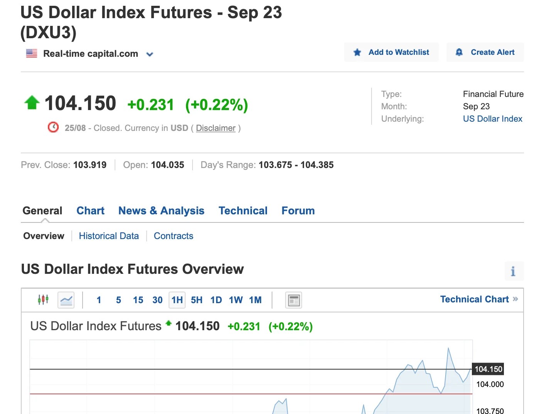
Task: Toggle the 1D chart timeframe
Action: click(x=216, y=300)
